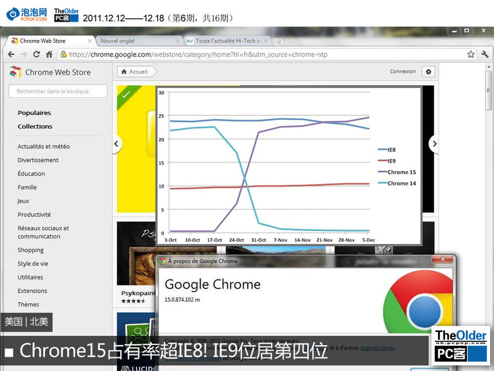The image size is (494, 371).
Task: Open the Thèmes category
Action: (28, 304)
